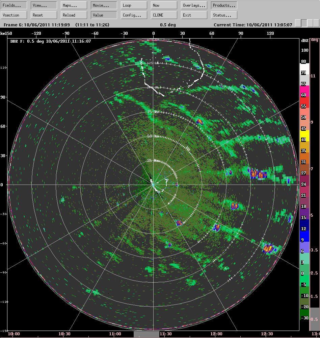Click the Reload button
Screen dimensions: 320x338
pos(74,15)
